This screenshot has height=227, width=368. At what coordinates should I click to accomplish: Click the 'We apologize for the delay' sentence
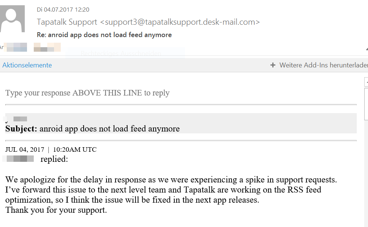click(x=171, y=180)
